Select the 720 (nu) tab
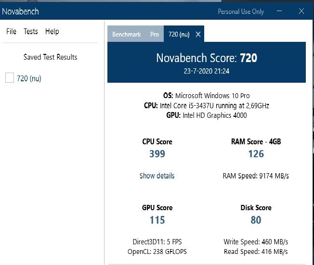314x265 pixels. (179, 35)
